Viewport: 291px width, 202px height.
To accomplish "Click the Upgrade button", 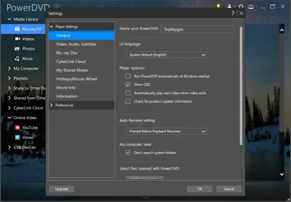I will point(62,189).
